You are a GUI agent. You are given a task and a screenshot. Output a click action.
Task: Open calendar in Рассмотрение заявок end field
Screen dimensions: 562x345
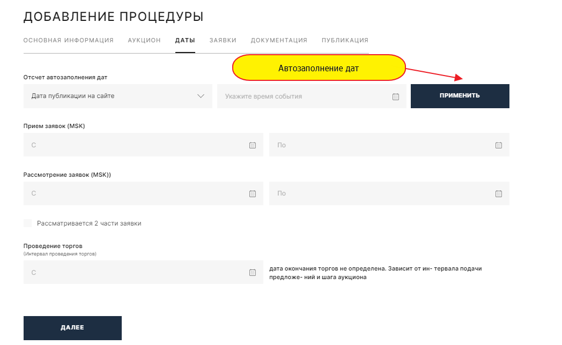pos(498,193)
